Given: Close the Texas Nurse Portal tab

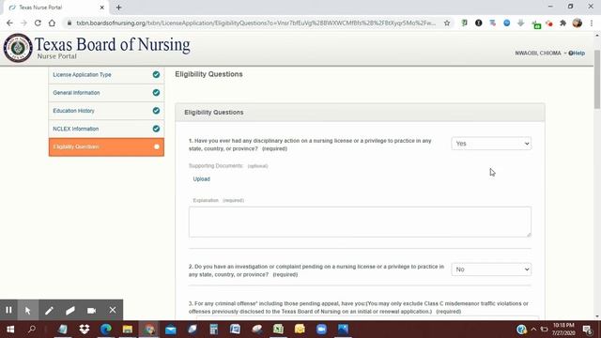Looking at the screenshot, I should [102, 8].
